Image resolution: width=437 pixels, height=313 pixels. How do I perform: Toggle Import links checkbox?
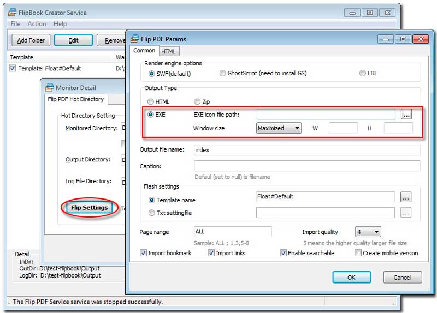[211, 253]
